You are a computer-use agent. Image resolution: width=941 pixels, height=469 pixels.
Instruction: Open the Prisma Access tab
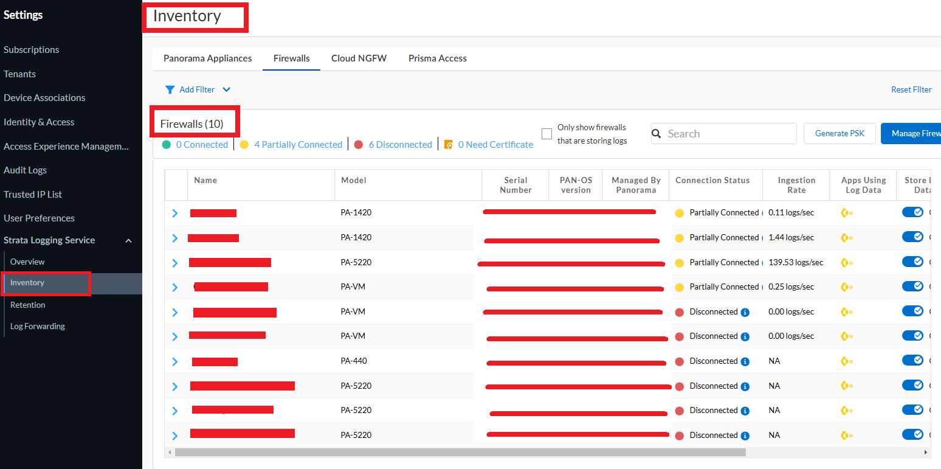[437, 58]
